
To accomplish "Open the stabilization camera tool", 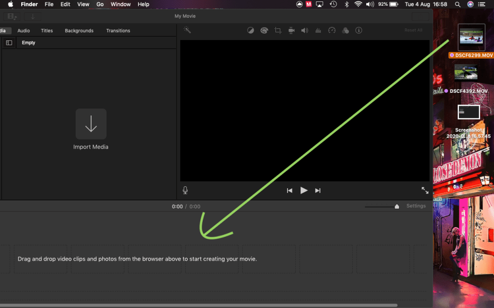I will click(291, 30).
